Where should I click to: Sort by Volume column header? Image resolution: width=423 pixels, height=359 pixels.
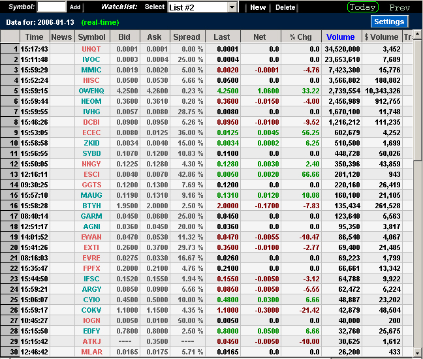(x=341, y=37)
